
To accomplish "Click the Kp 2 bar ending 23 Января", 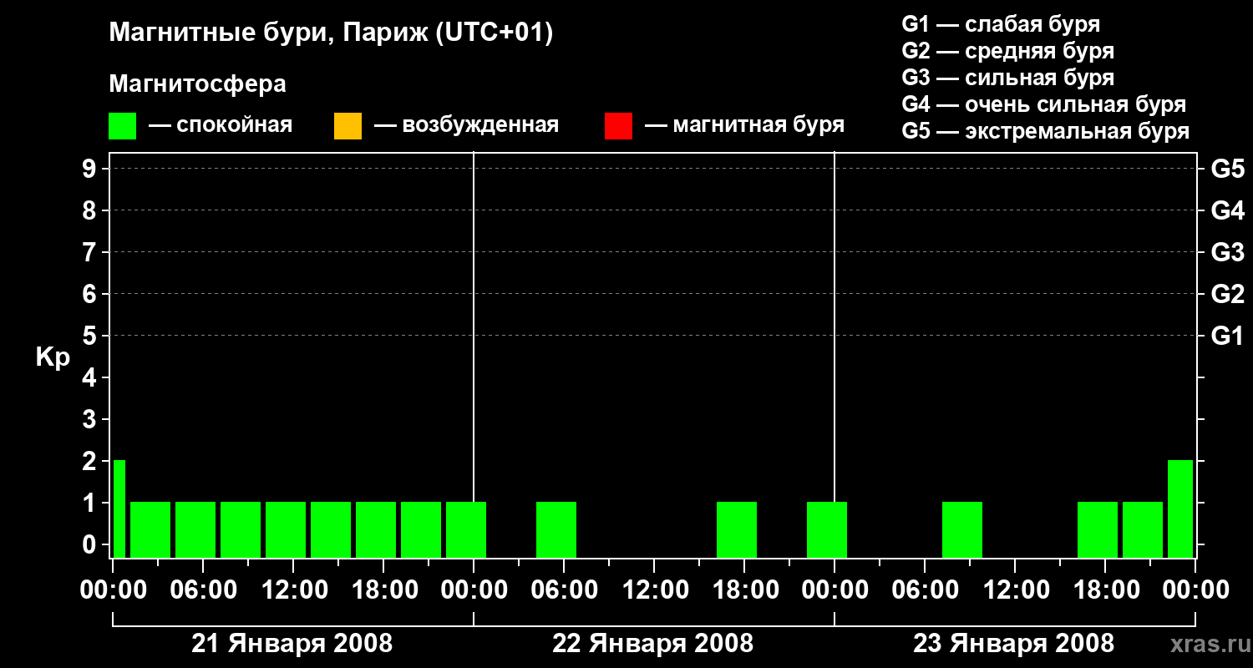I will click(1180, 509).
